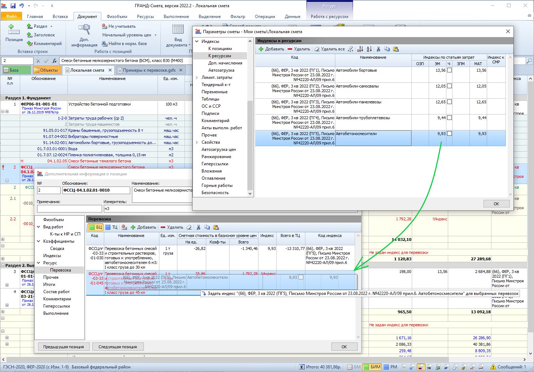The height and width of the screenshot is (372, 534).
Task: Check Ч box for Автобетоносмесители row
Action: pos(449,134)
